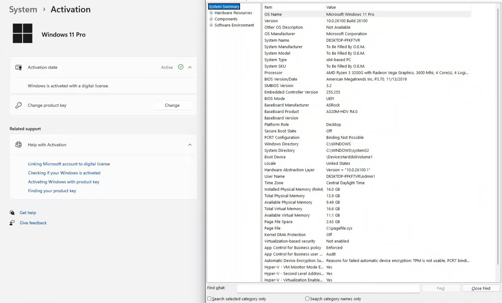The width and height of the screenshot is (502, 303).
Task: Click the key icon beside Change product key
Action: tap(19, 105)
